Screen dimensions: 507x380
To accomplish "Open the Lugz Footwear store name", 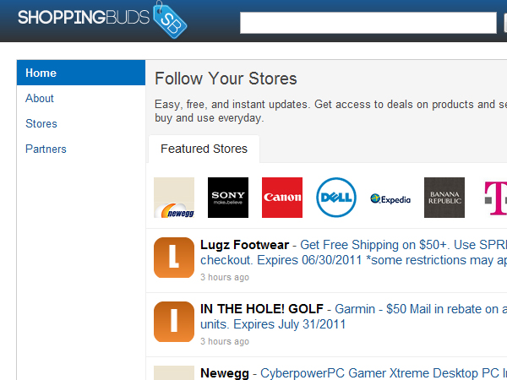I will pos(245,244).
